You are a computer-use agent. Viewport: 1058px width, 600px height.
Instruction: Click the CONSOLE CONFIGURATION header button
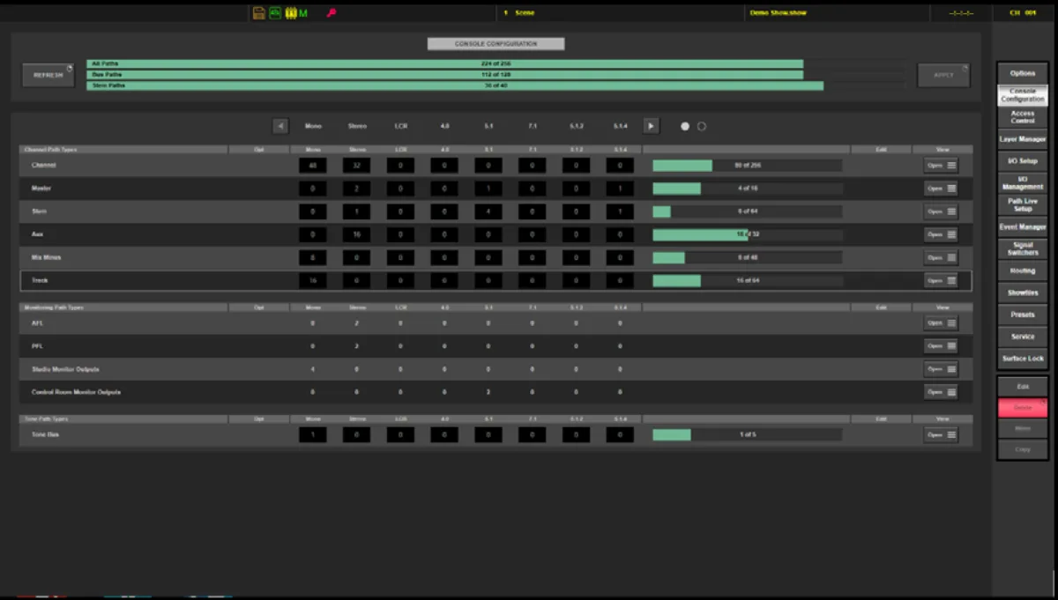coord(495,43)
